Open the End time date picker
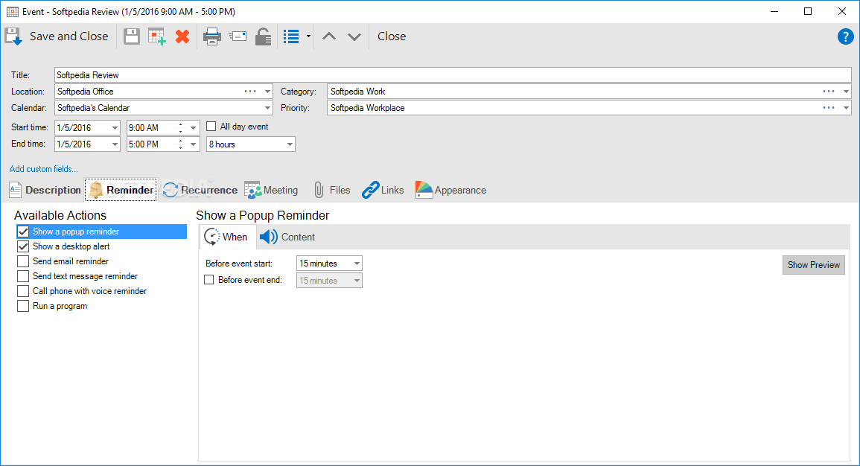This screenshot has width=860, height=466. coord(115,144)
